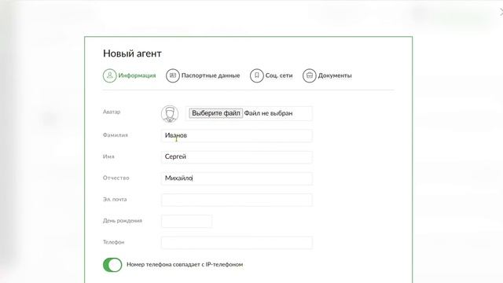
Task: Click the Отчество label
Action: point(116,178)
